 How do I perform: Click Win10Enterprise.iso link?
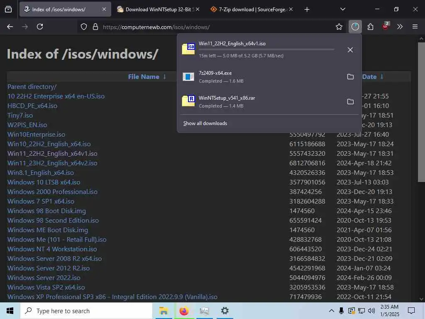point(37,135)
